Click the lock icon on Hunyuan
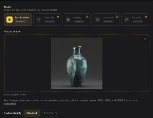 117,17
